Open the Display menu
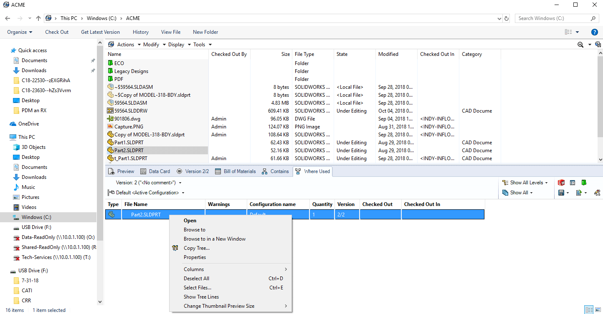This screenshot has width=603, height=314. point(180,45)
